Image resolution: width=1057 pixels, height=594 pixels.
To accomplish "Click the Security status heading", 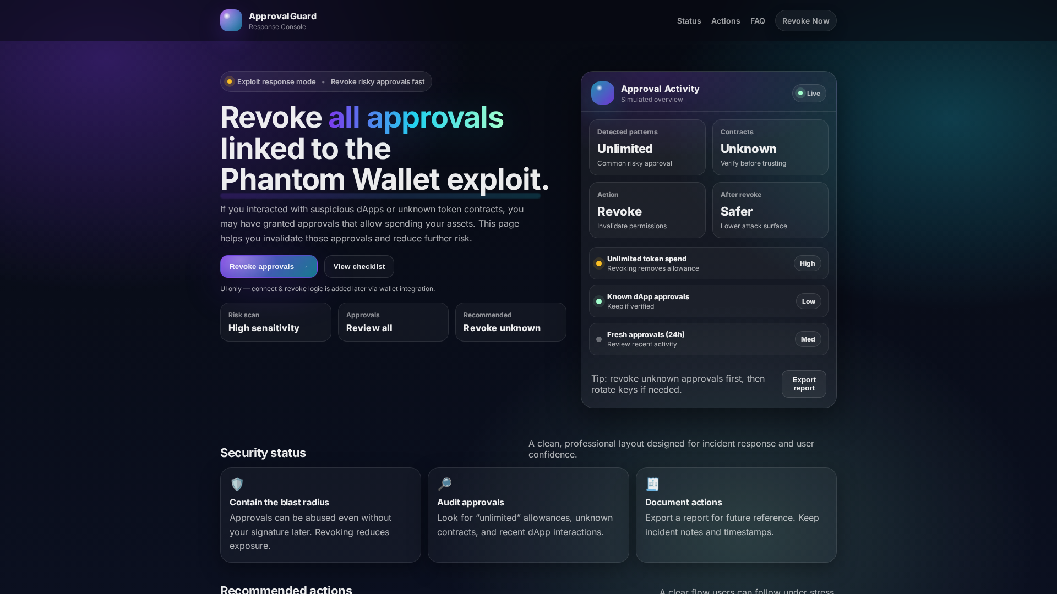I will (x=263, y=453).
